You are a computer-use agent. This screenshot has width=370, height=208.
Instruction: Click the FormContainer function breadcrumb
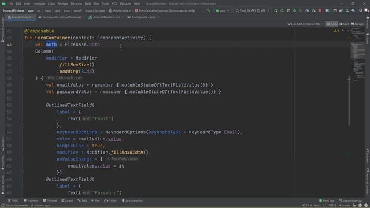click(x=165, y=10)
